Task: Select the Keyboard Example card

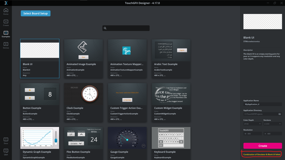Action: click(x=171, y=143)
